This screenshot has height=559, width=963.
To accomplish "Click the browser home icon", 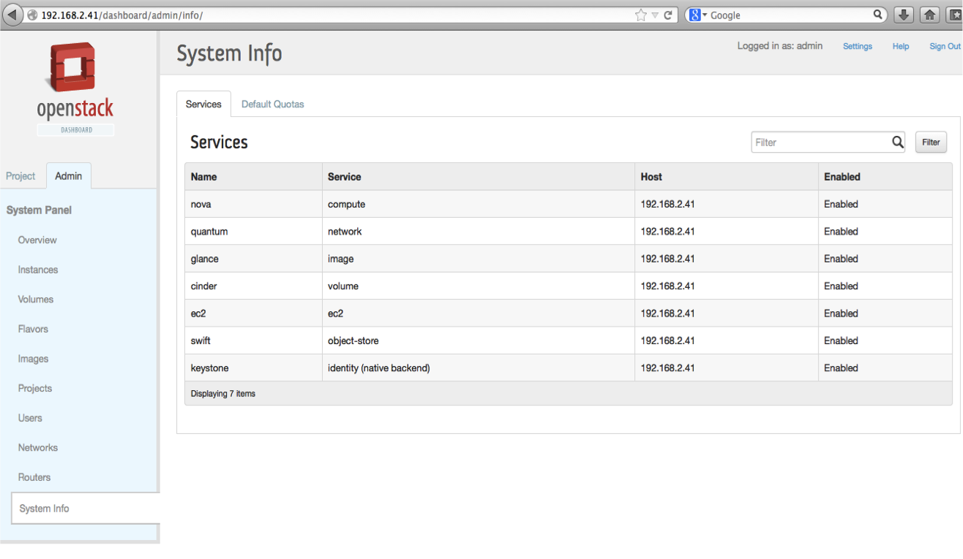I will click(929, 15).
